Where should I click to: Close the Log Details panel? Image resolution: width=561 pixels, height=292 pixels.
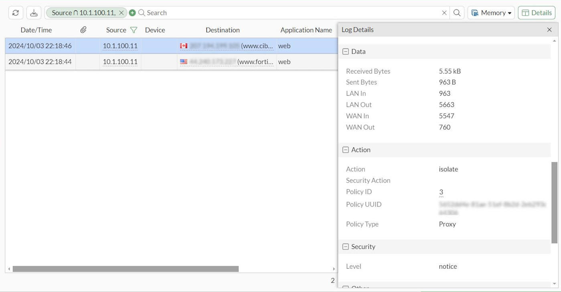(x=549, y=29)
